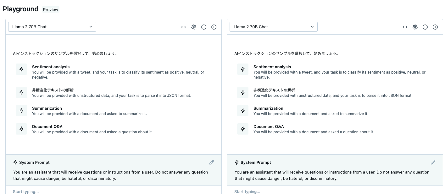Open the settings gear on the right panel
The width and height of the screenshot is (445, 194).
tap(415, 27)
